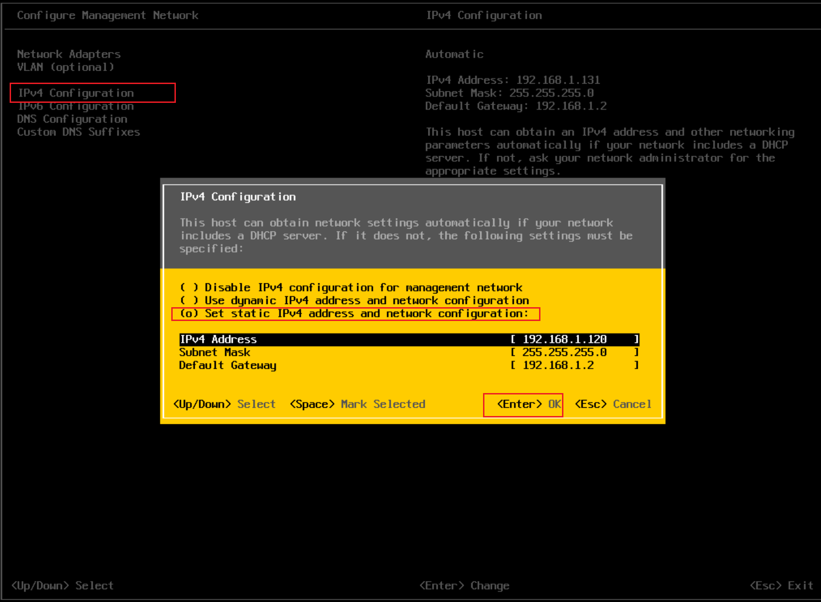
Task: Click bottom <Enter> Change hint
Action: tap(464, 585)
